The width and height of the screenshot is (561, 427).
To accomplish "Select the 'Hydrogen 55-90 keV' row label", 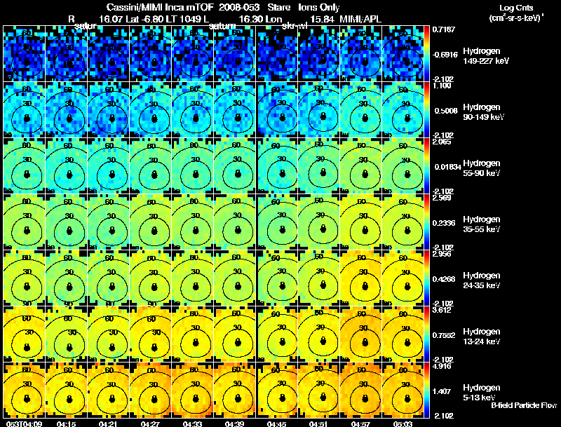I will (x=482, y=168).
